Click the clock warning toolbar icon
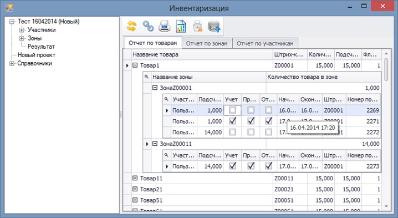The width and height of the screenshot is (398, 218). click(x=197, y=27)
